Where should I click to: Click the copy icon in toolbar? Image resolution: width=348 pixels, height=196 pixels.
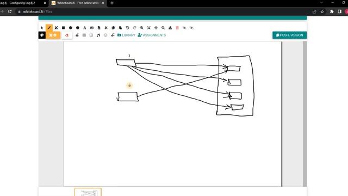pyautogui.click(x=113, y=28)
